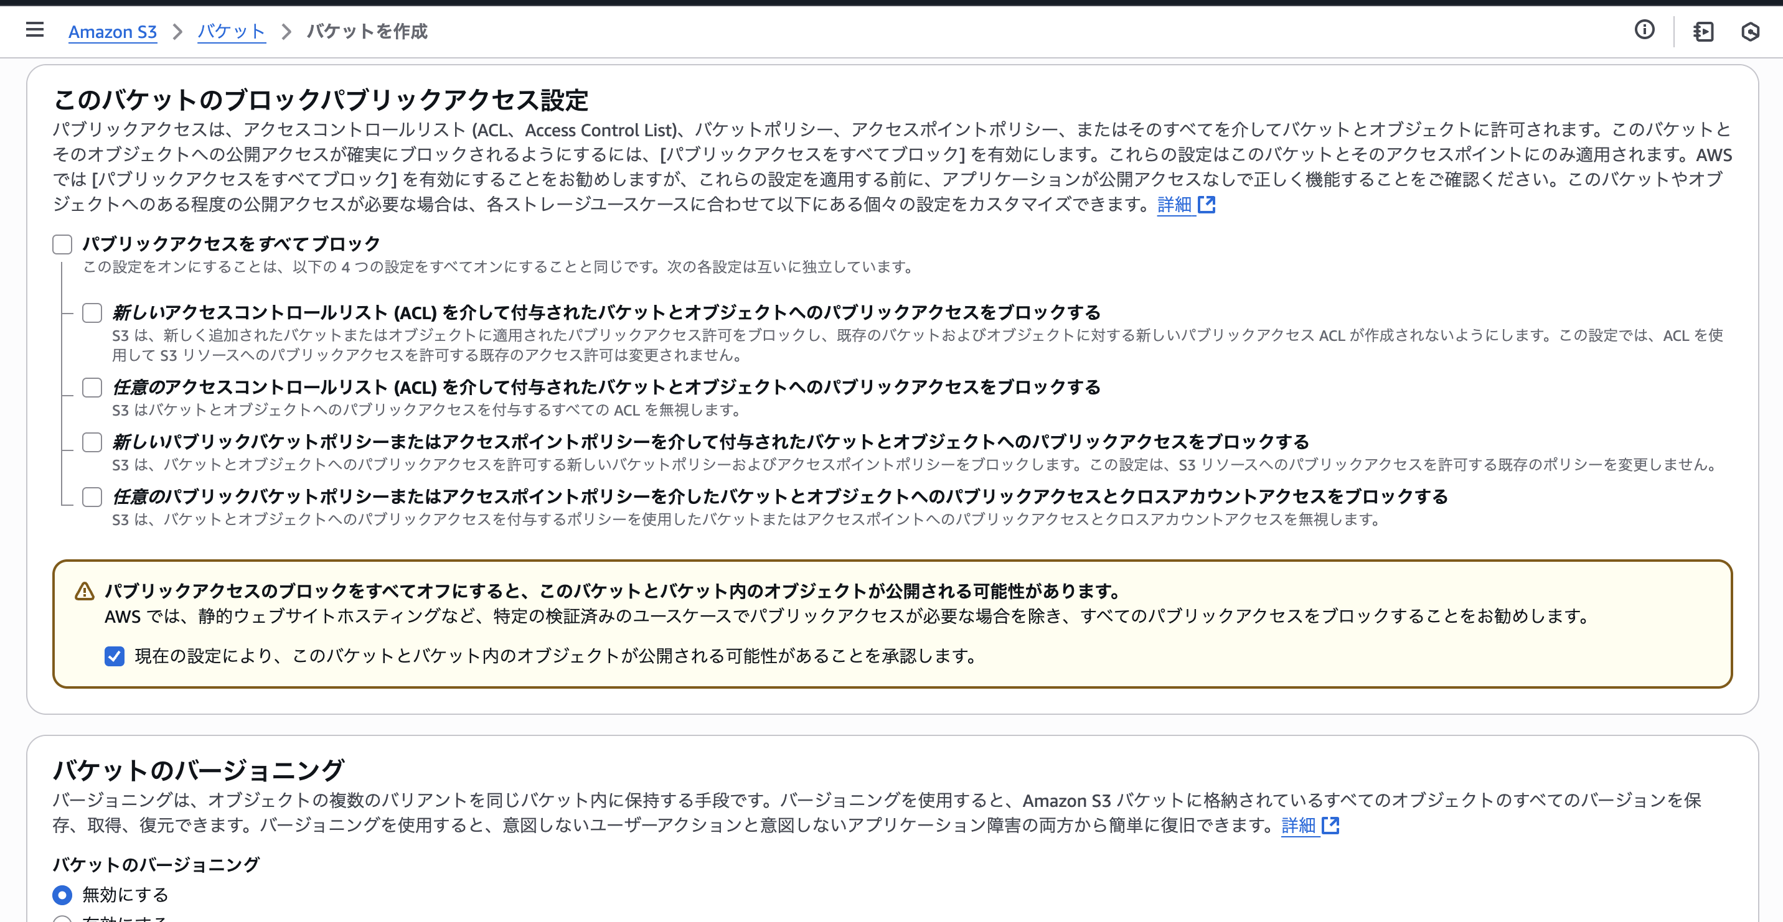Screen dimensions: 1783x922
Task: Uncheck the public exposure acknowledgement checkbox
Action: click(114, 656)
